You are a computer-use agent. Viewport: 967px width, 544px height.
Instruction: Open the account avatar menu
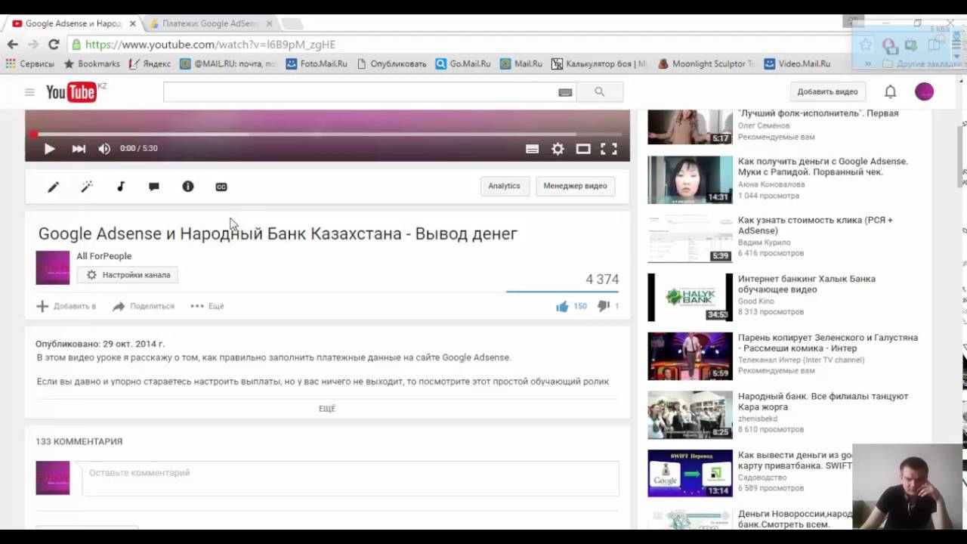tap(924, 91)
